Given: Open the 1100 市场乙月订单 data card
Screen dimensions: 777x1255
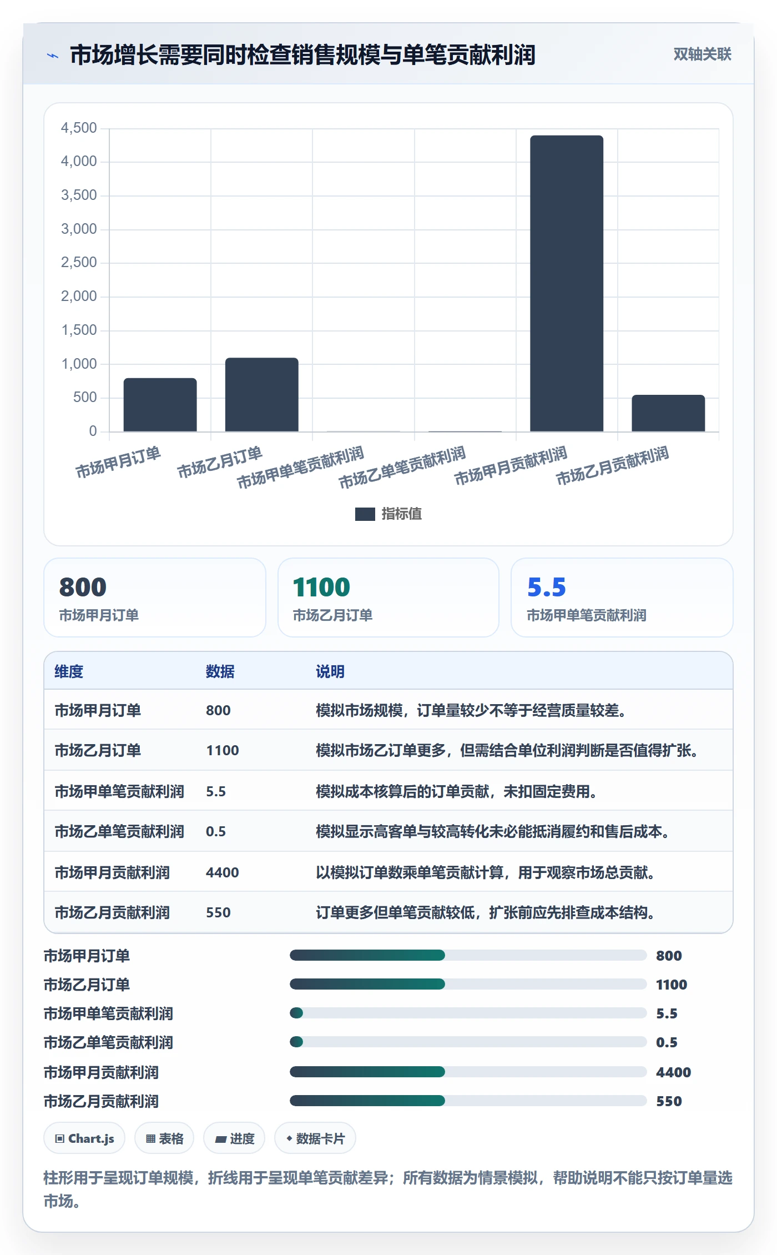Looking at the screenshot, I should point(389,598).
